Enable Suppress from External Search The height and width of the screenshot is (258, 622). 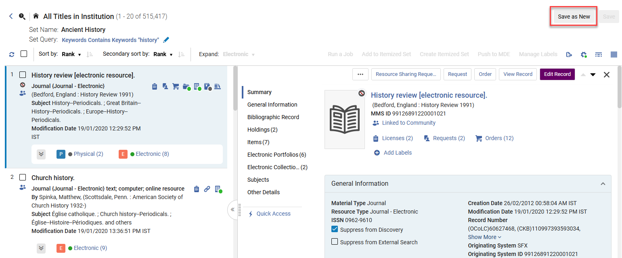tap(335, 242)
